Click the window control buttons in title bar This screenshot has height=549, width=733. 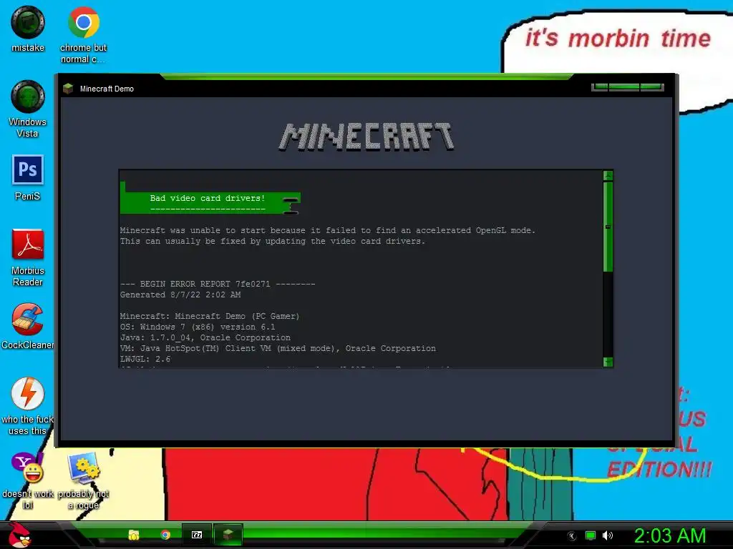tap(627, 86)
